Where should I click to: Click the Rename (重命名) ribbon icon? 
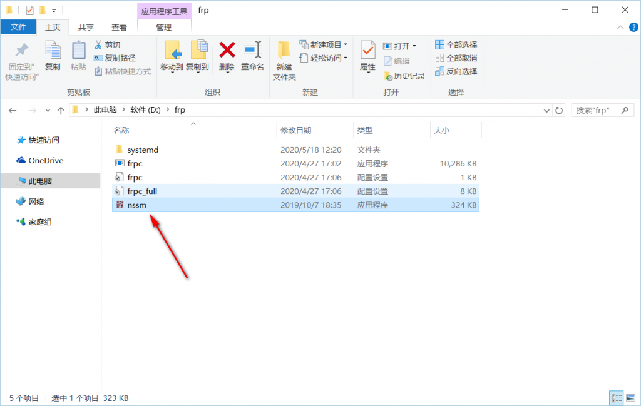coord(252,51)
